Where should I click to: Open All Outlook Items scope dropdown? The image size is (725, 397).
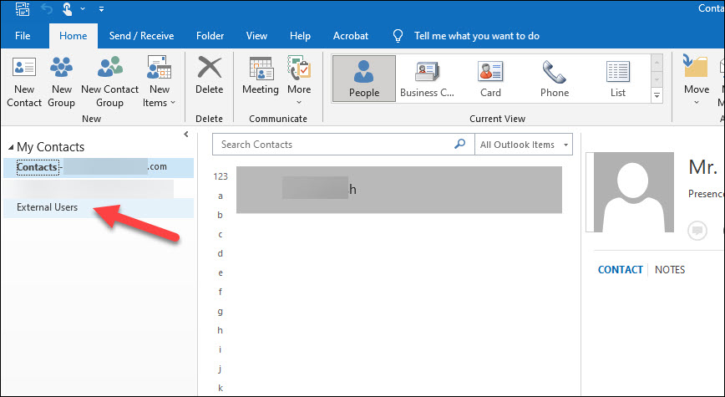(x=524, y=145)
